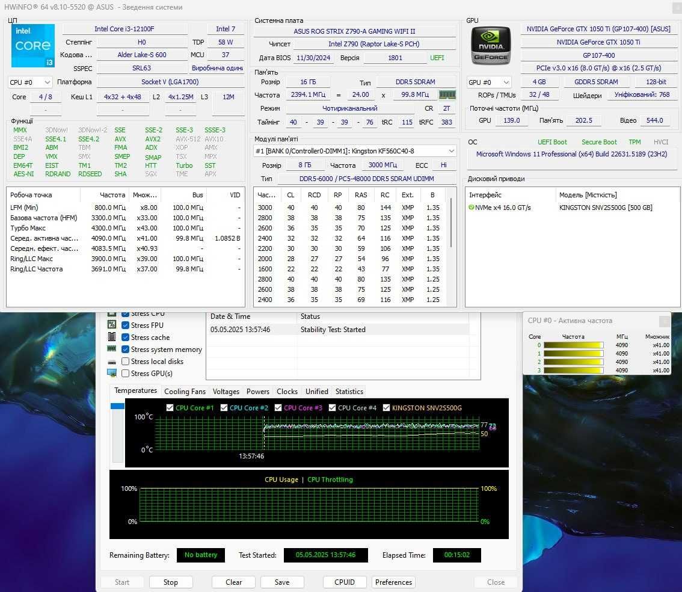Viewport: 682px width, 592px height.
Task: Close the CPU #0 Активна частота window
Action: coord(664,321)
